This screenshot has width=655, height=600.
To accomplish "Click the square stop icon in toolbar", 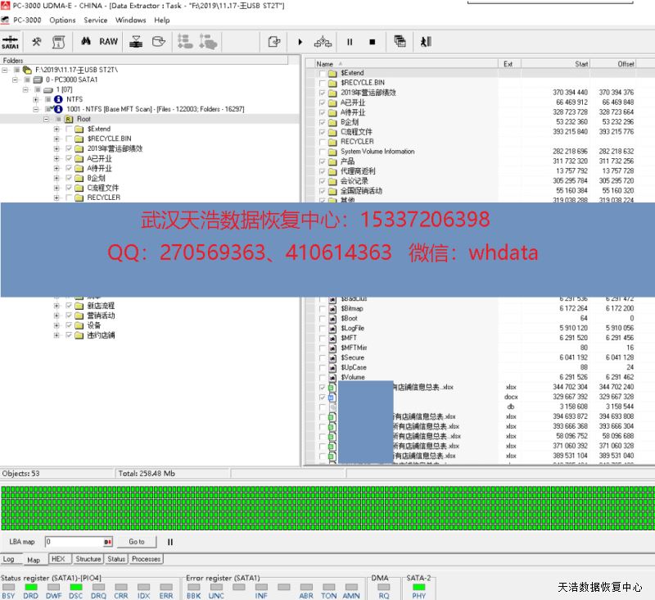I will (372, 42).
